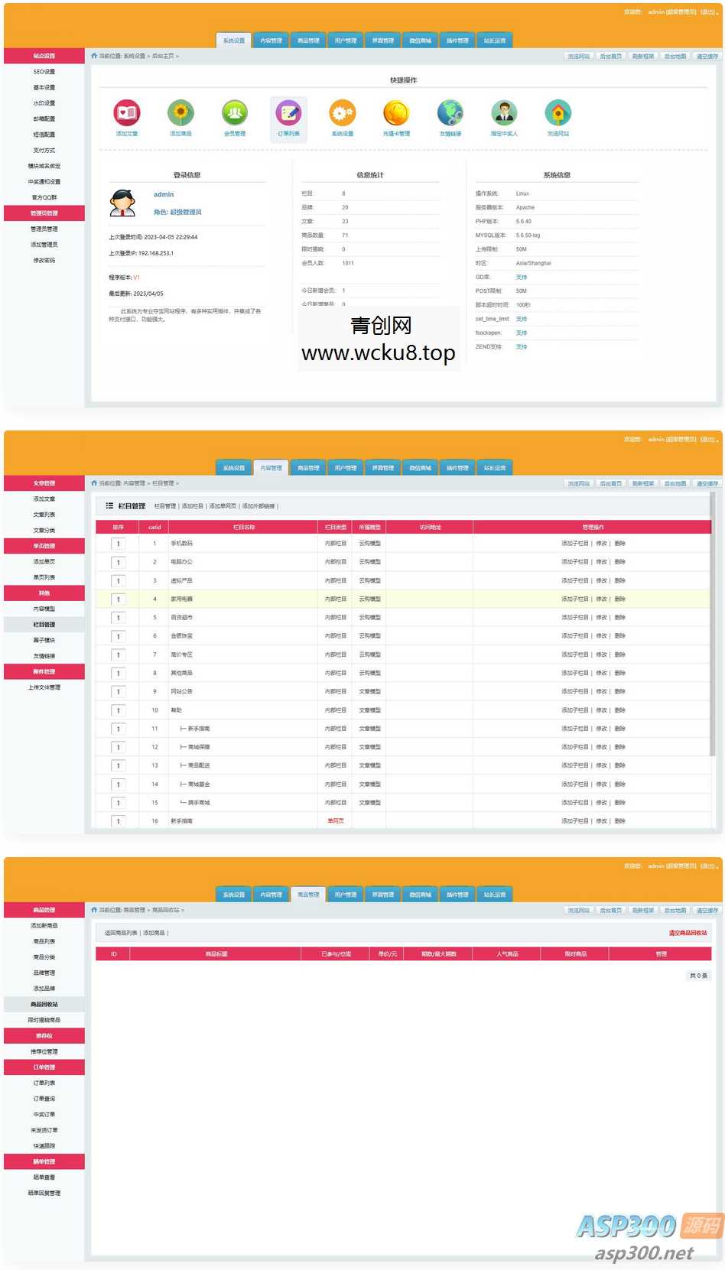Open 界面管理 tab in the top dashboard panel
The image size is (725, 1270).
pos(383,41)
